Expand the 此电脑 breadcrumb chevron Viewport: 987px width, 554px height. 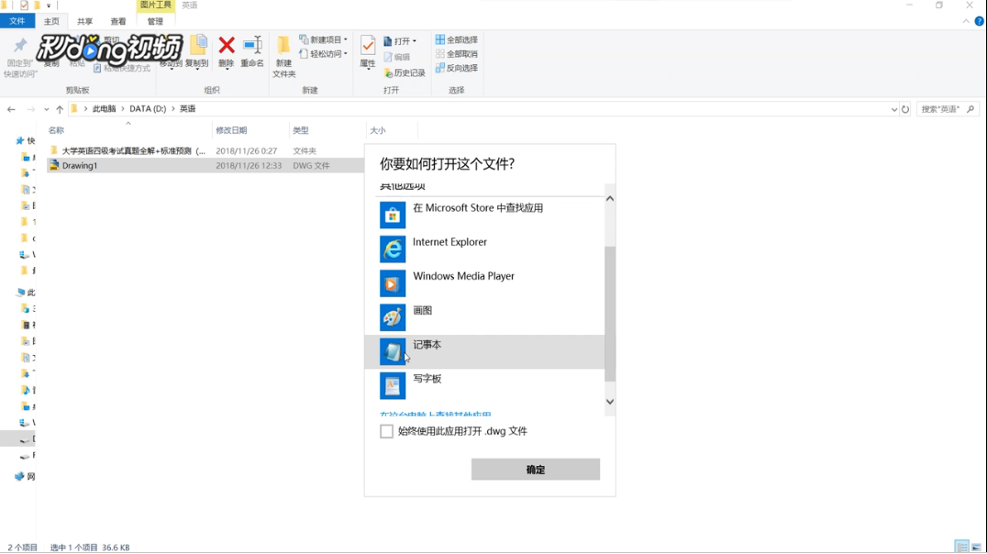[123, 109]
